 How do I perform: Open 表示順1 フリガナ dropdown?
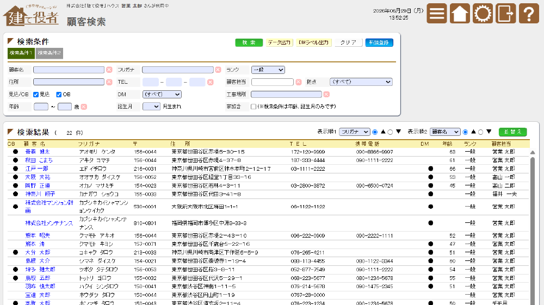[x=355, y=132]
